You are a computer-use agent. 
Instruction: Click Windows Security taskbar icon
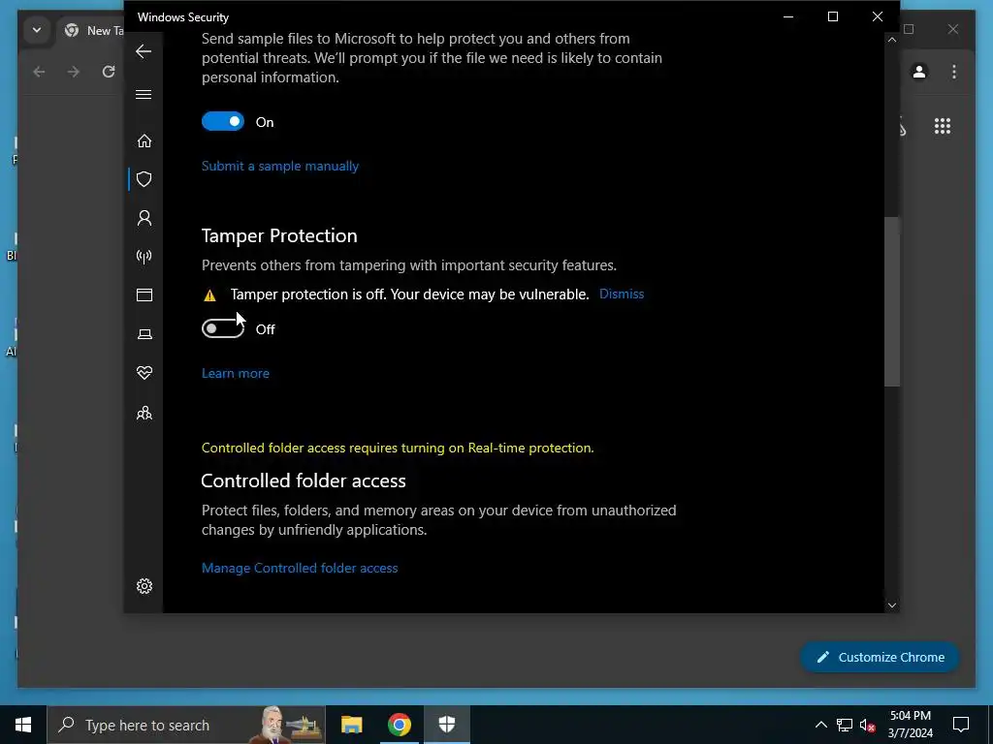tap(447, 725)
